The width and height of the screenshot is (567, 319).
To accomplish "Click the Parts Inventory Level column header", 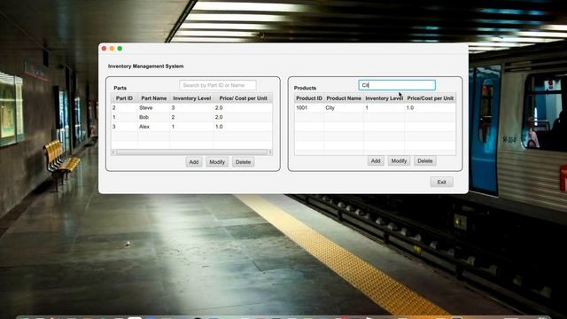I will point(191,98).
